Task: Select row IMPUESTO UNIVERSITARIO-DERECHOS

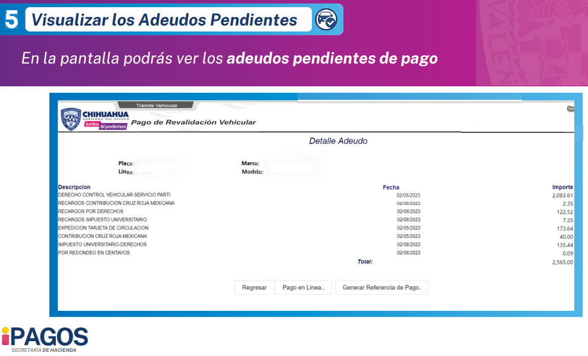Action: (315, 244)
